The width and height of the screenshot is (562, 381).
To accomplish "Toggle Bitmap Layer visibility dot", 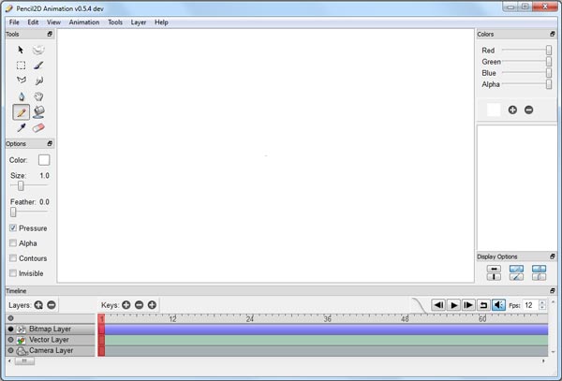I will 10,329.
